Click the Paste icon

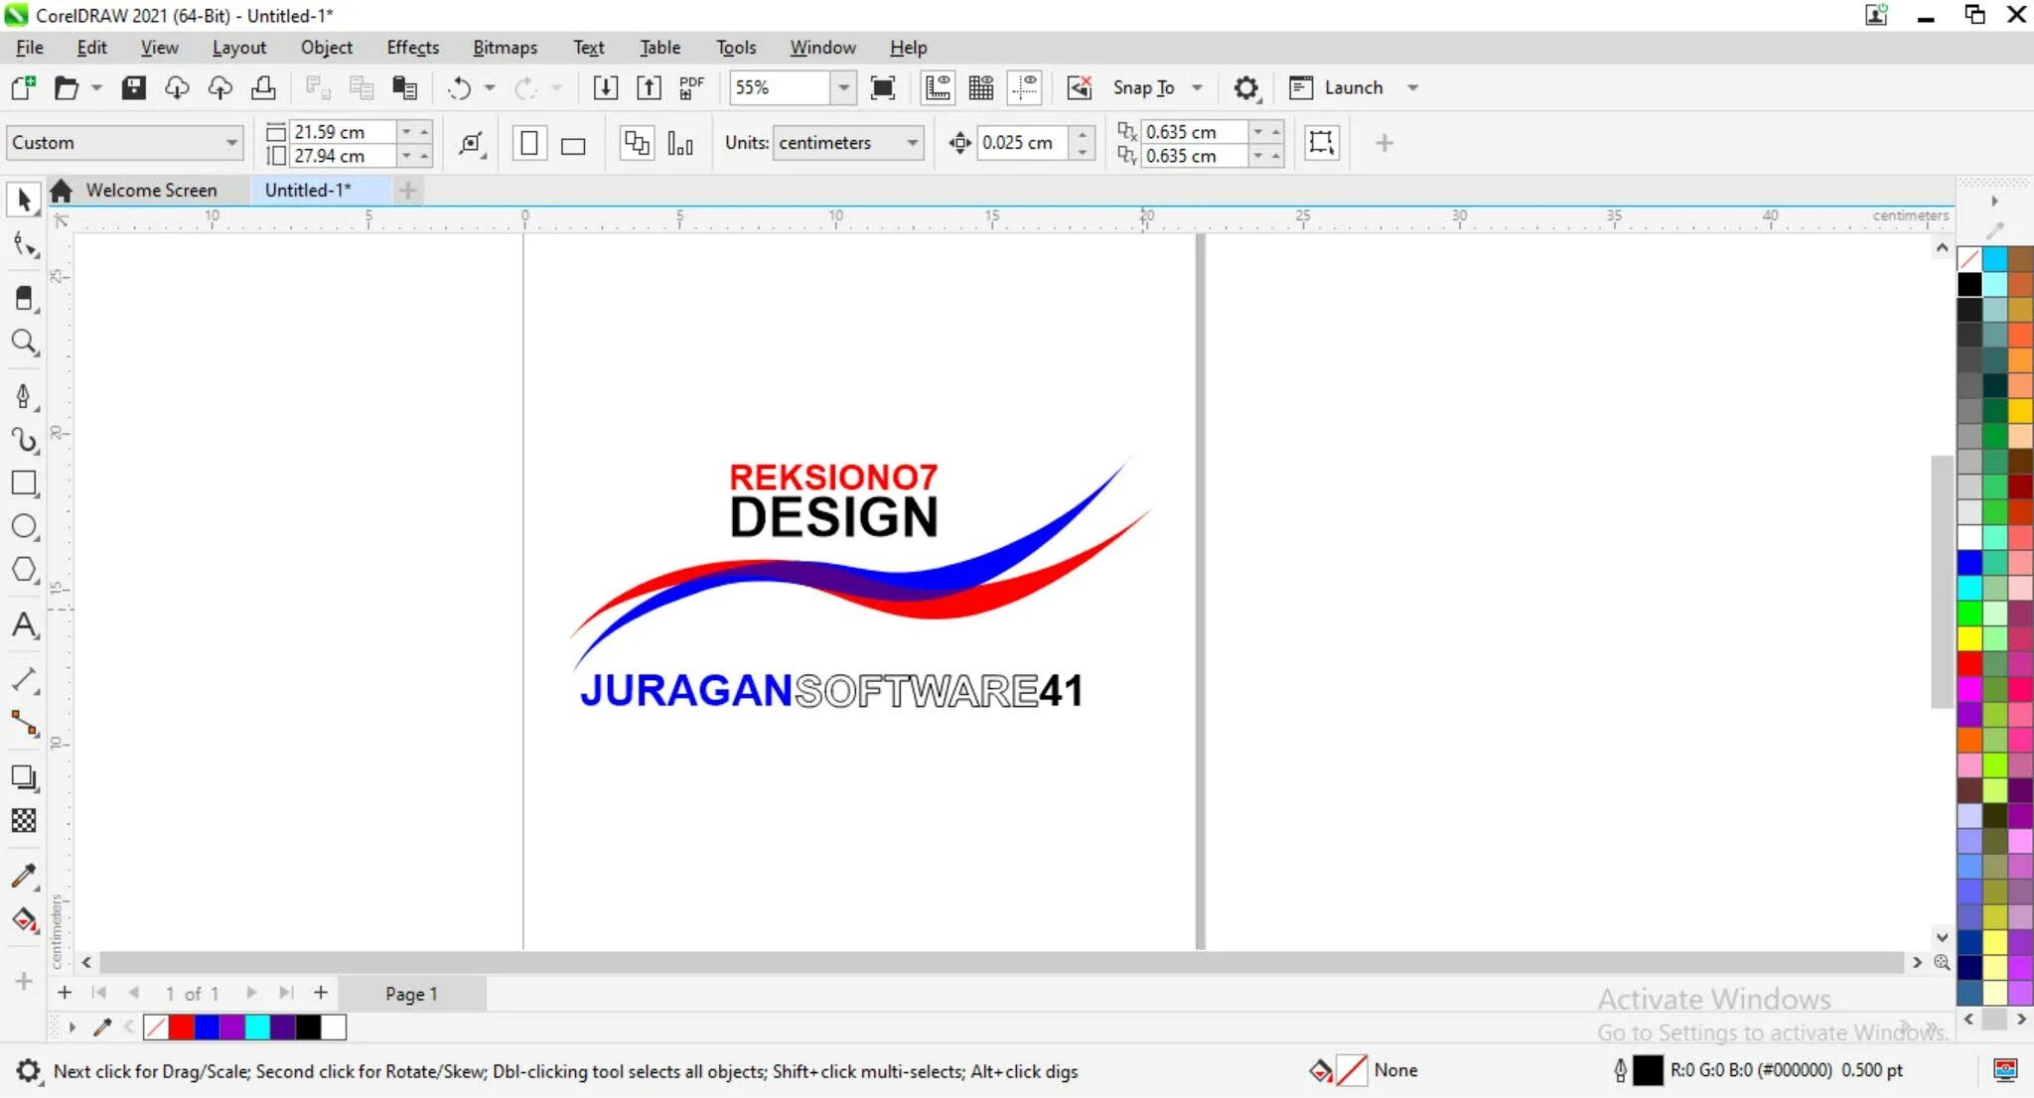click(404, 87)
